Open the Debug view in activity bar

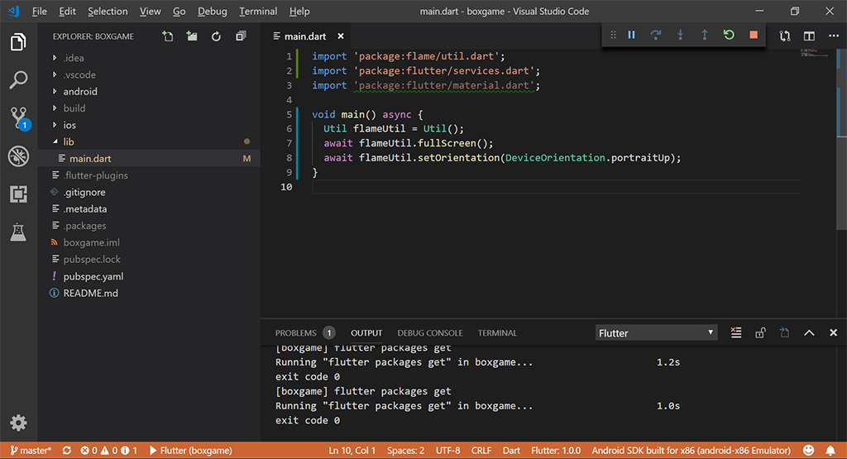[x=18, y=156]
